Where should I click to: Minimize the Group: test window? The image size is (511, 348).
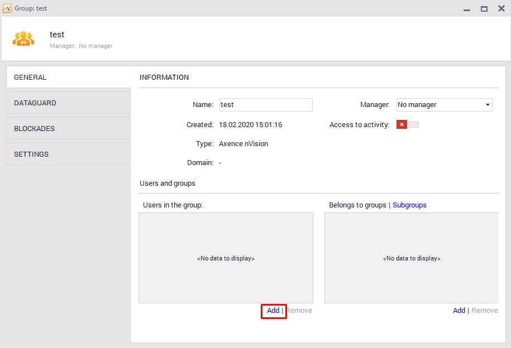coord(467,9)
